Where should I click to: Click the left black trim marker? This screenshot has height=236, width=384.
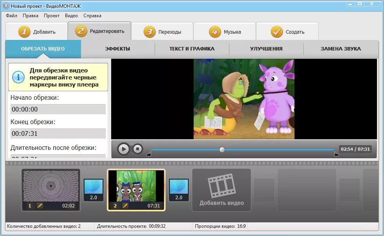[149, 154]
